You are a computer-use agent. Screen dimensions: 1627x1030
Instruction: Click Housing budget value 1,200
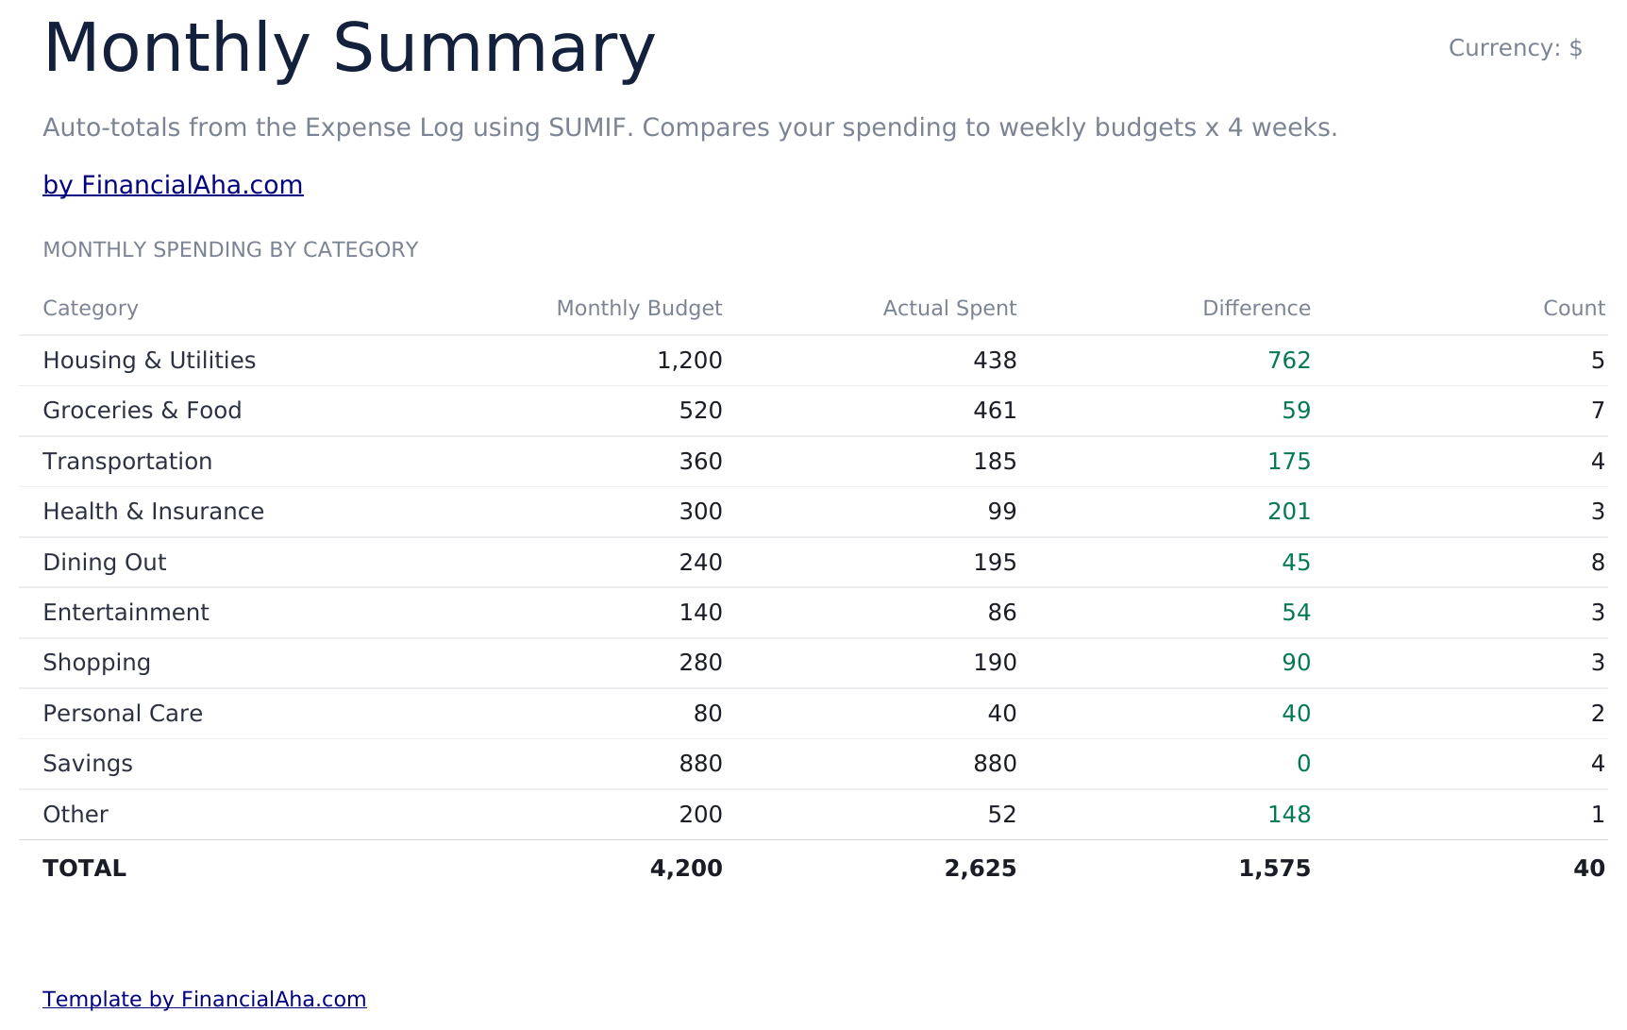pos(690,361)
